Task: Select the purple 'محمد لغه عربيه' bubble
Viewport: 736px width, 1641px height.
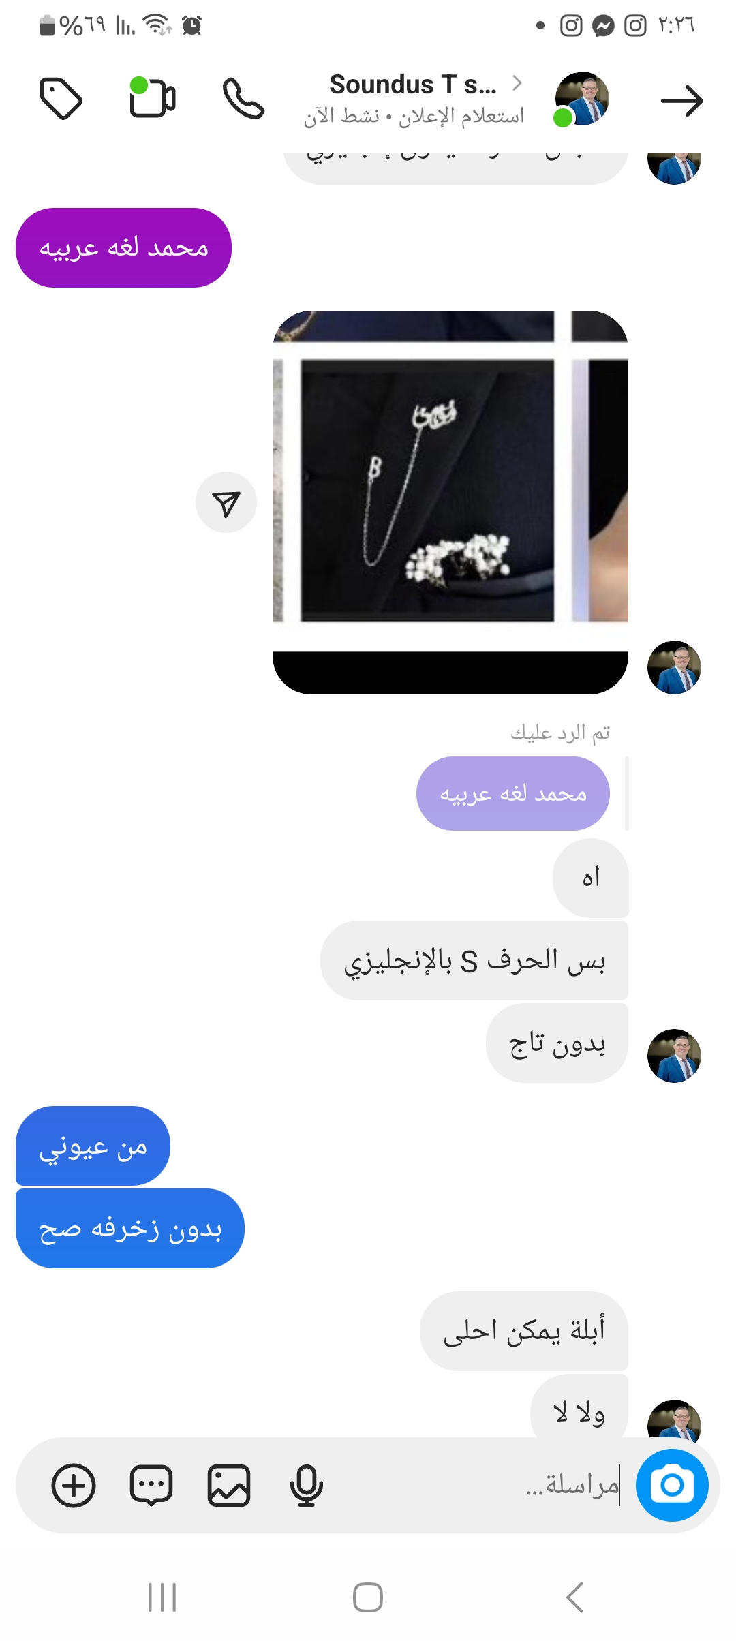Action: [x=123, y=248]
